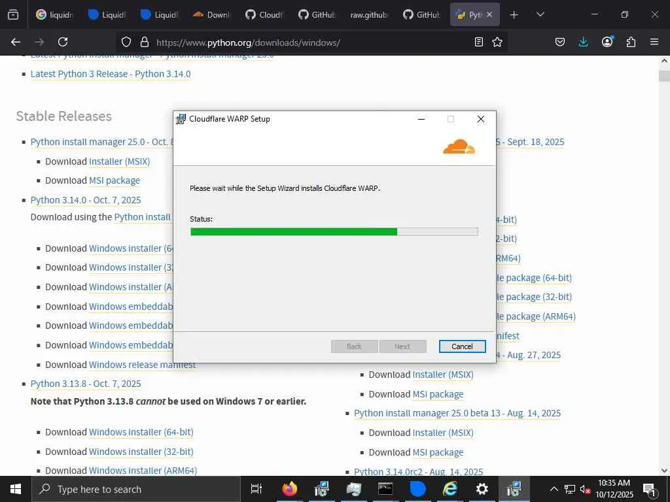
Task: Focus the python.org URL address bar
Action: coord(312,42)
